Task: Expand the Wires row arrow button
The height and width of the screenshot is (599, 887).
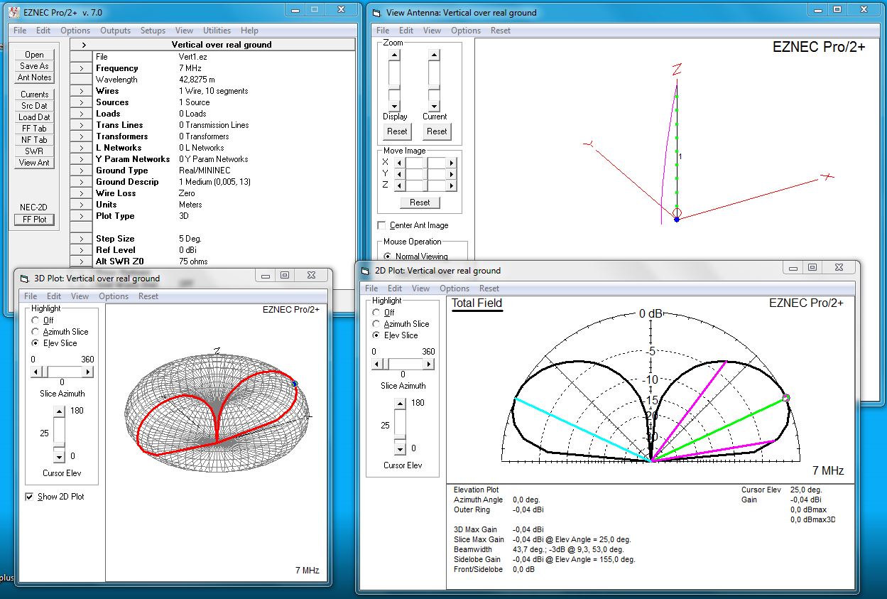Action: tap(82, 91)
